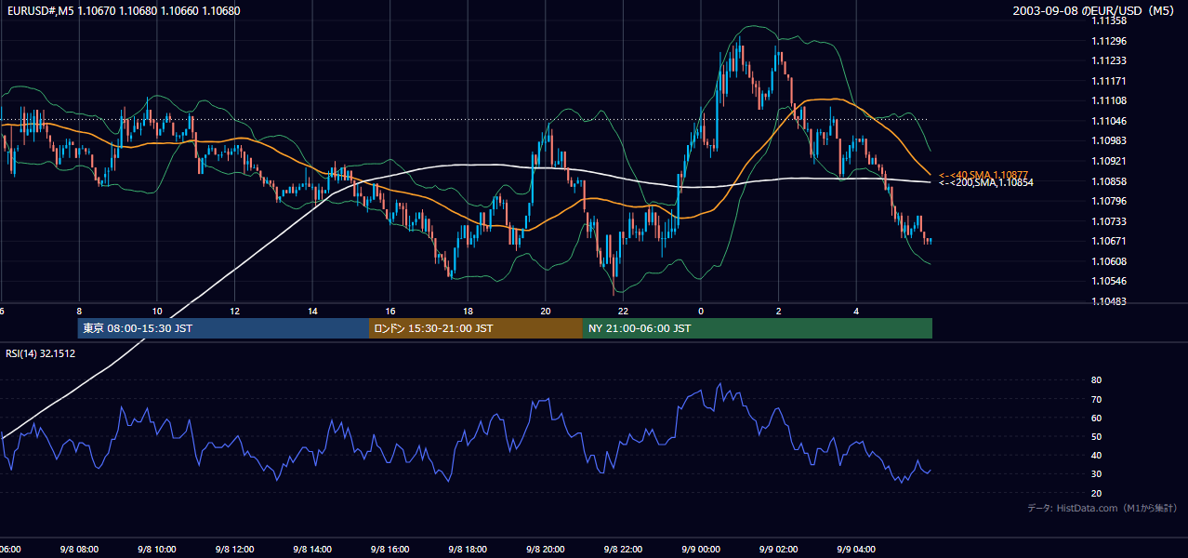Click price axis label 1.11358
The height and width of the screenshot is (558, 1188).
click(x=1111, y=20)
